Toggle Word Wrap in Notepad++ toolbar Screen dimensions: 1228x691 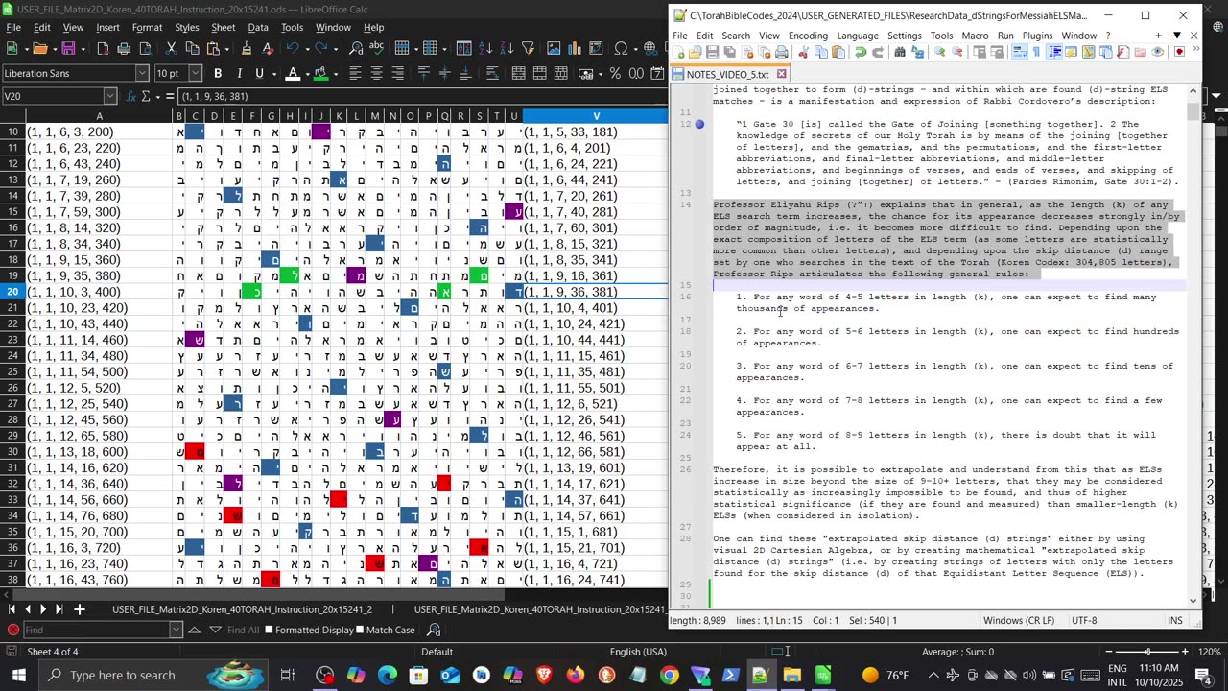[x=1019, y=52]
